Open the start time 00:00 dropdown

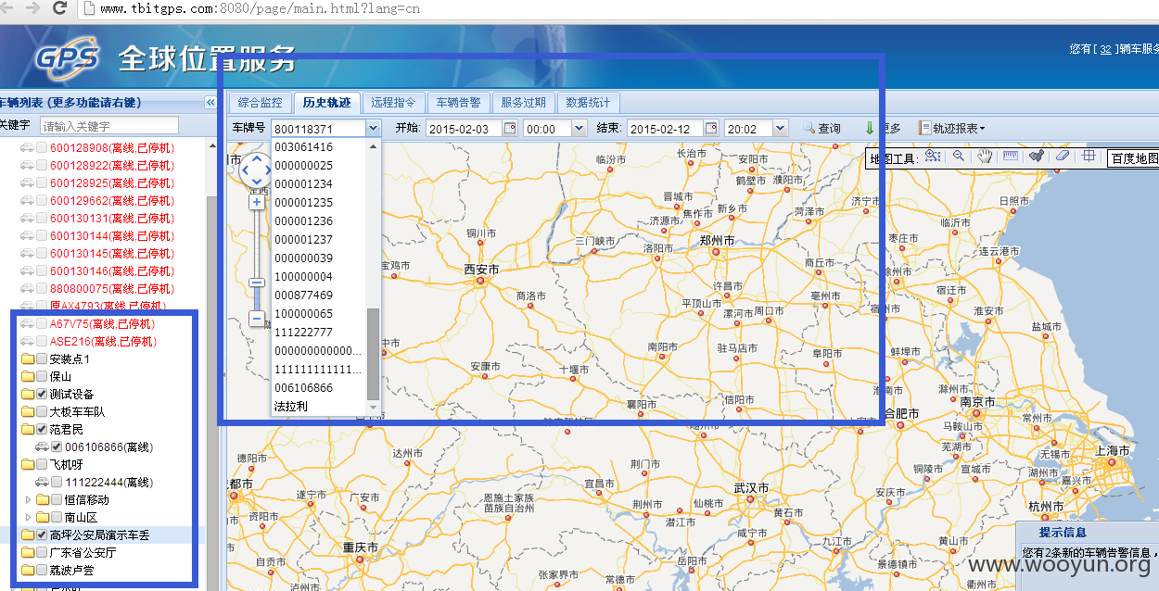pos(579,128)
